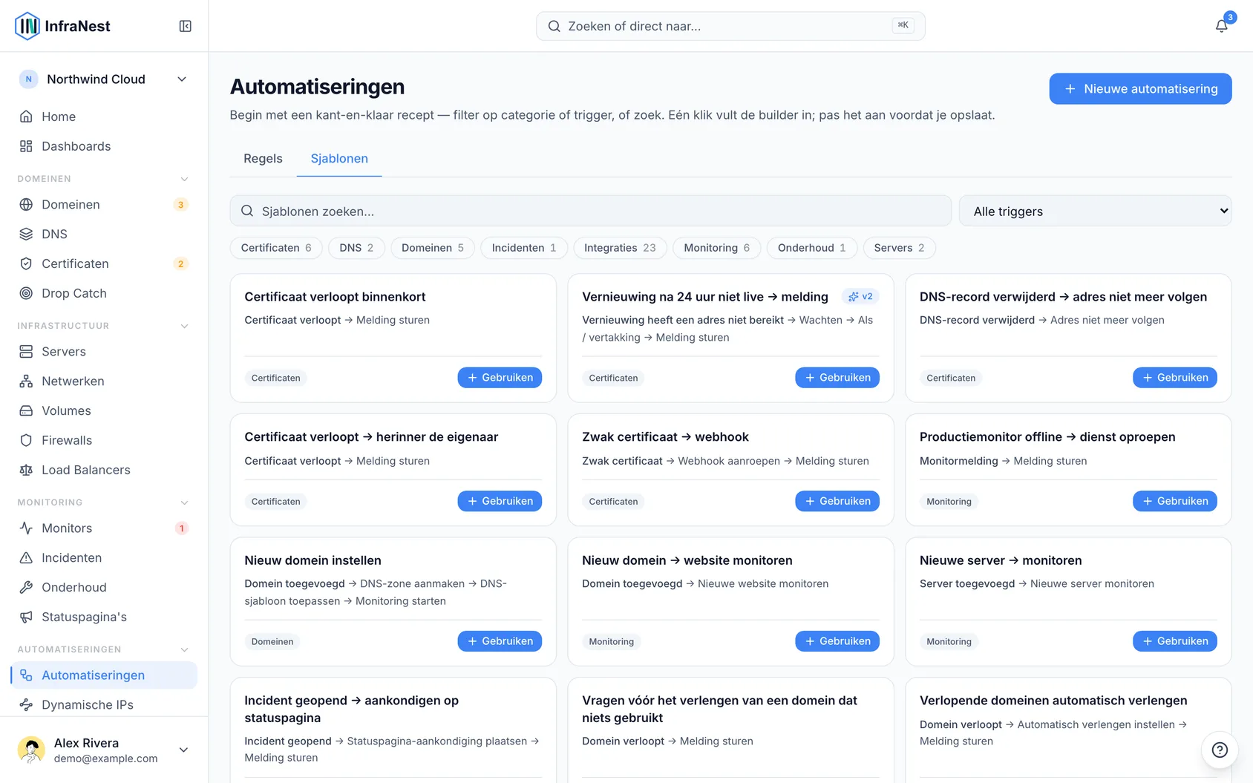Open Volumes in sidebar
This screenshot has width=1253, height=783.
pyautogui.click(x=104, y=410)
